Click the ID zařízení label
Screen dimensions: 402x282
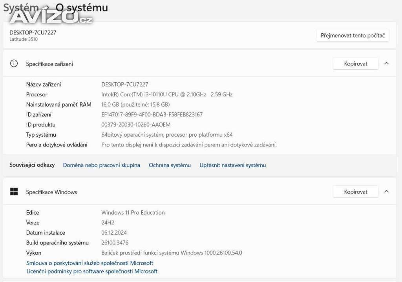(x=39, y=115)
